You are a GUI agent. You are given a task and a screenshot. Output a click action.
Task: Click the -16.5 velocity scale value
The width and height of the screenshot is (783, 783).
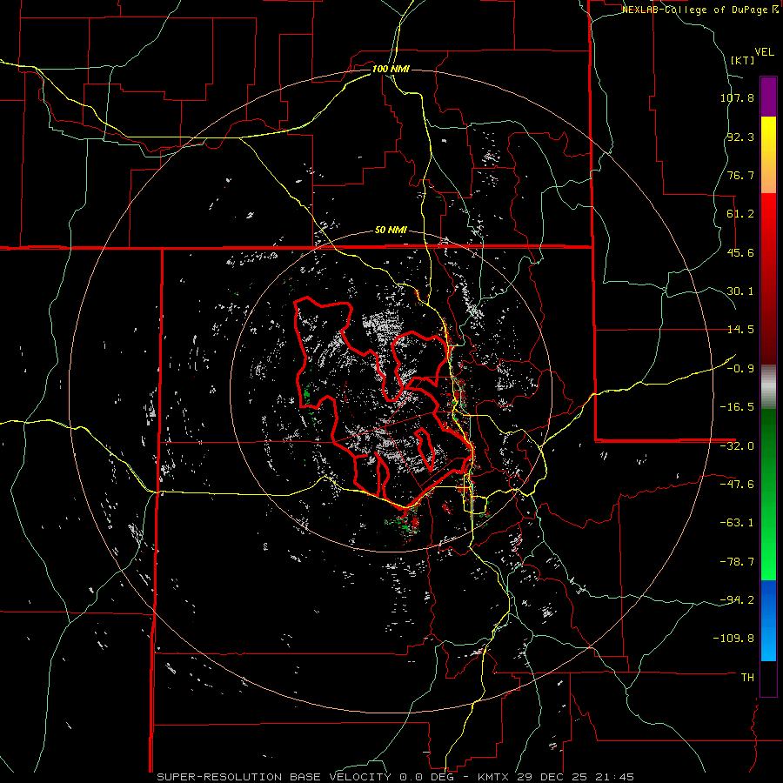pos(737,407)
